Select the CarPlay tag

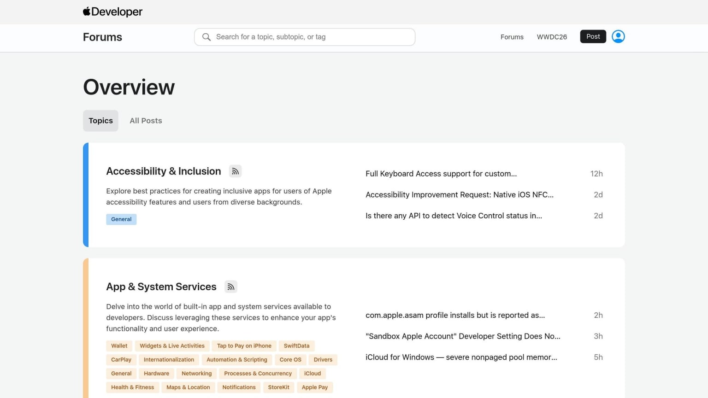(121, 360)
